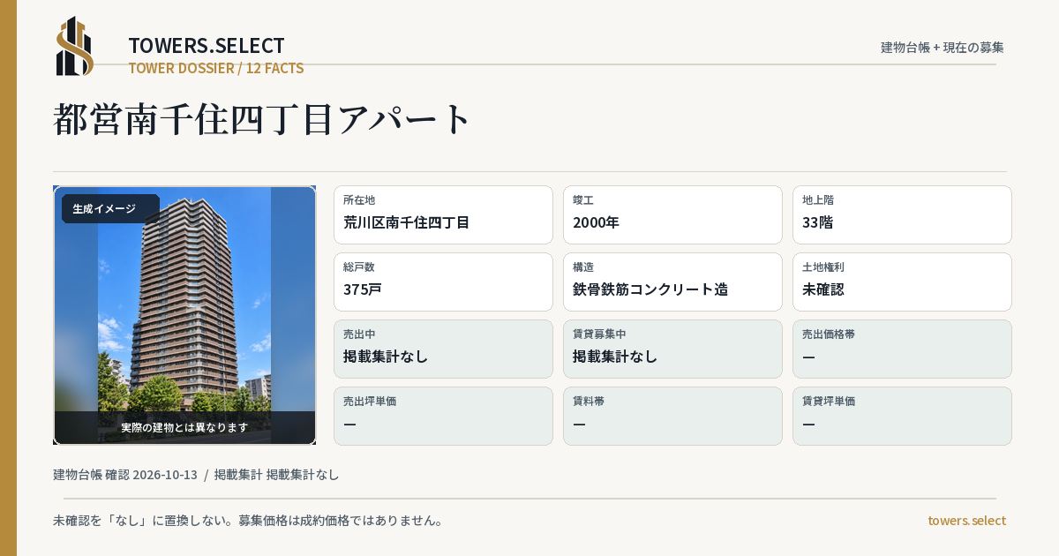This screenshot has width=1059, height=556.
Task: Select the 地上階 card showing 33階
Action: coord(902,214)
